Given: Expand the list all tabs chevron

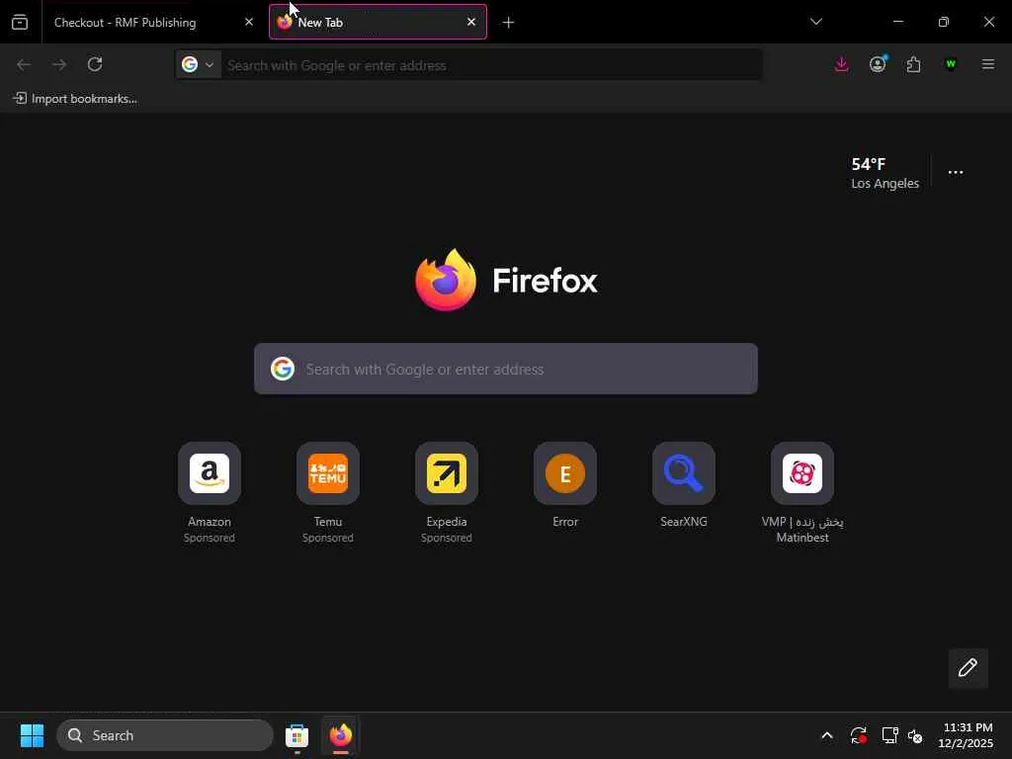Looking at the screenshot, I should pyautogui.click(x=815, y=22).
